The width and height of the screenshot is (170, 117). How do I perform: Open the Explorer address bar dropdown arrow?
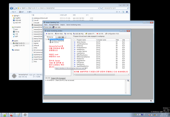click(99, 8)
